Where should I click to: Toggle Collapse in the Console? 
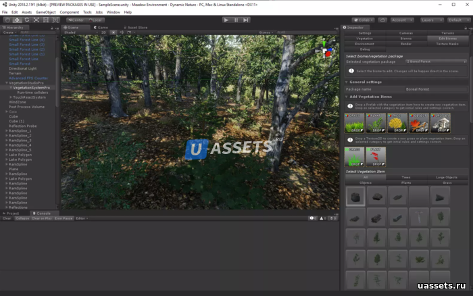22,218
